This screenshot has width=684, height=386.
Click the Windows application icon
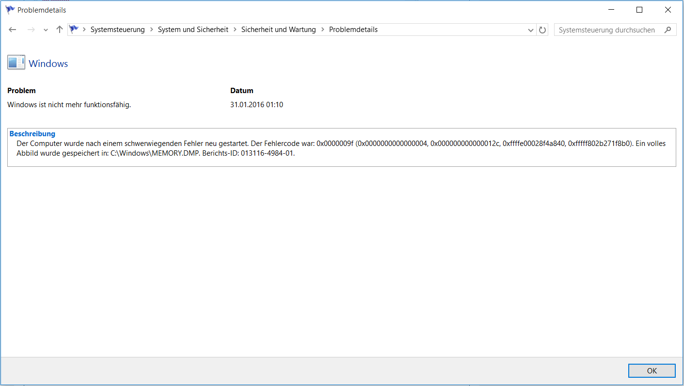16,63
